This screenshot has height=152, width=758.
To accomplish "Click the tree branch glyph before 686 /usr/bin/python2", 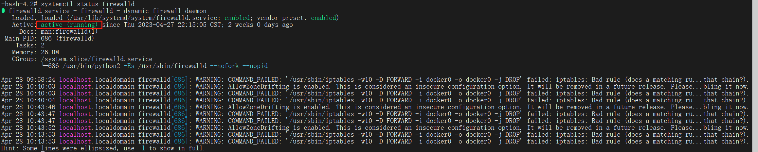I will point(45,66).
